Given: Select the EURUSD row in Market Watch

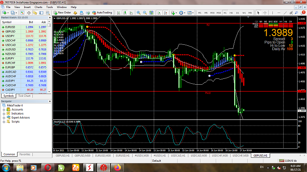Looking at the screenshot, I should (24, 27).
